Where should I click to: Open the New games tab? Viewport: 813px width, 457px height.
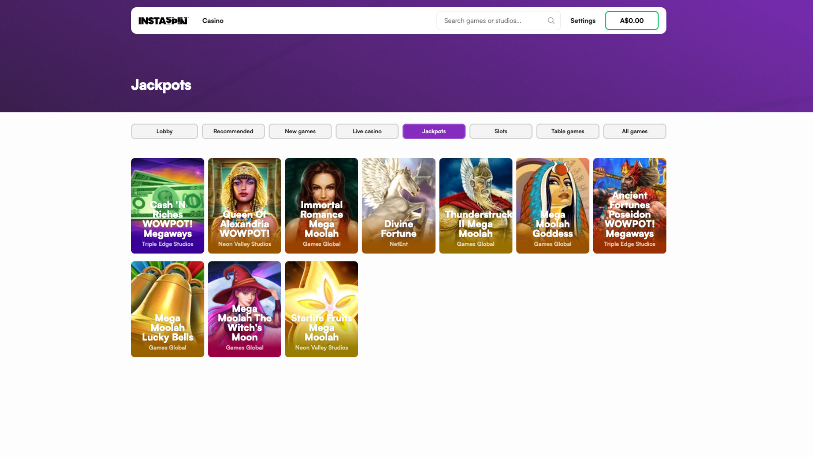click(x=300, y=131)
